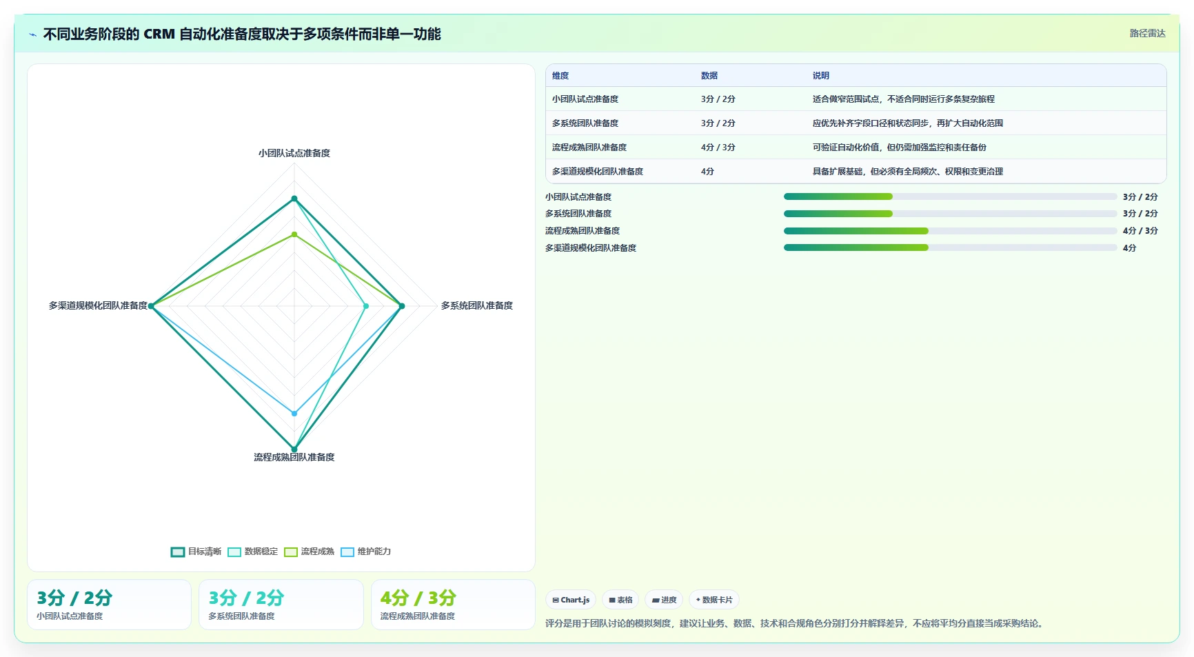
Task: Toggle the 数据稳定 legend series
Action: pos(253,552)
